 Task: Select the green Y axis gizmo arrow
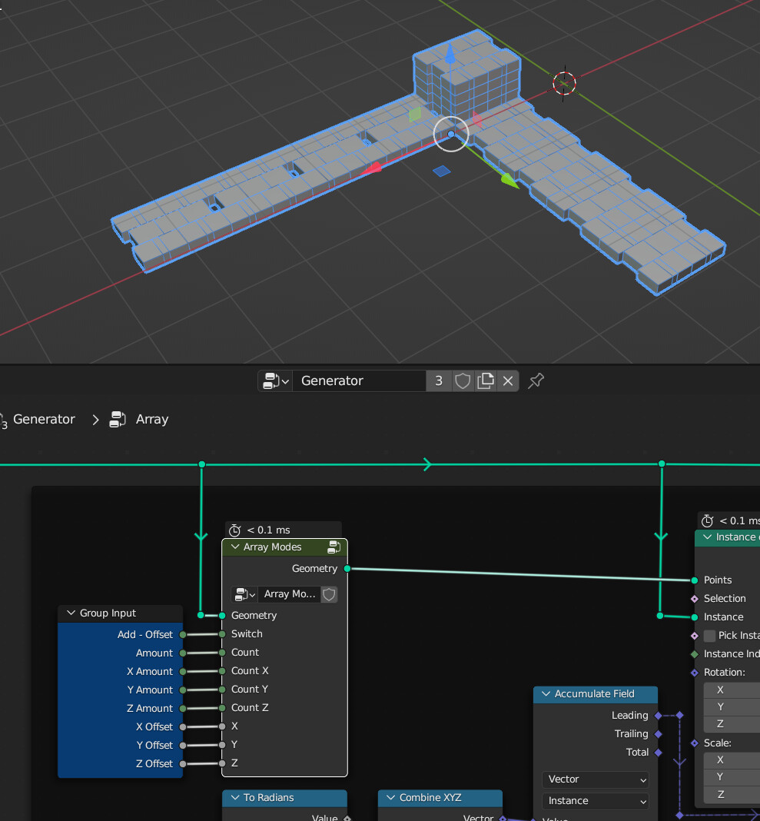coord(509,180)
